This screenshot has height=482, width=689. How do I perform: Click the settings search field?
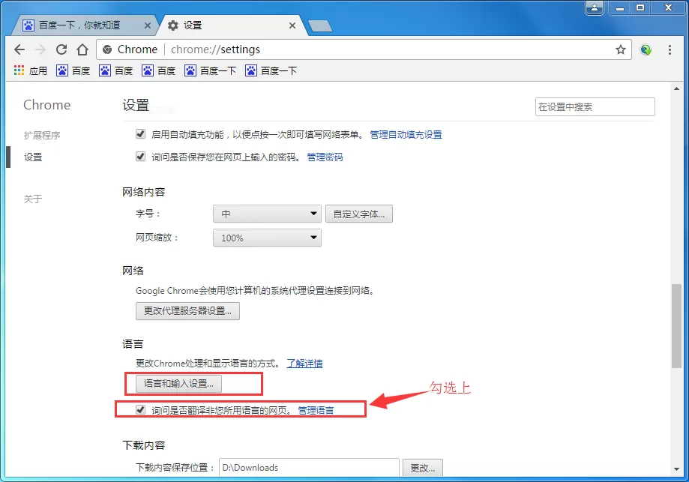coord(595,106)
